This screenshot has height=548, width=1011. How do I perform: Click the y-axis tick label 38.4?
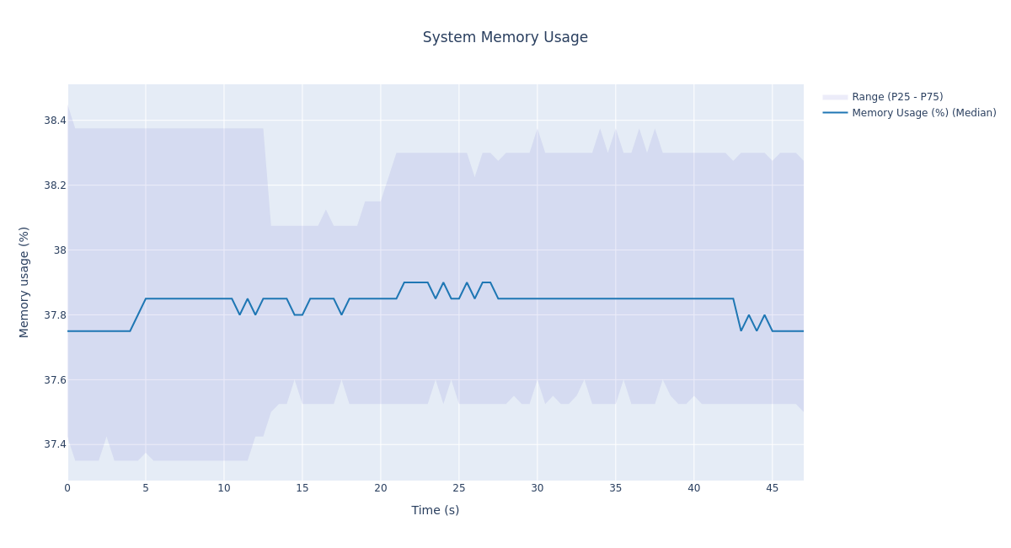[x=55, y=121]
